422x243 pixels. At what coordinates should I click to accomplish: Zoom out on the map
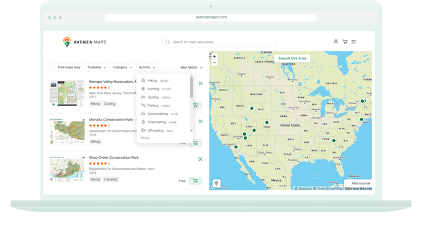(x=214, y=63)
